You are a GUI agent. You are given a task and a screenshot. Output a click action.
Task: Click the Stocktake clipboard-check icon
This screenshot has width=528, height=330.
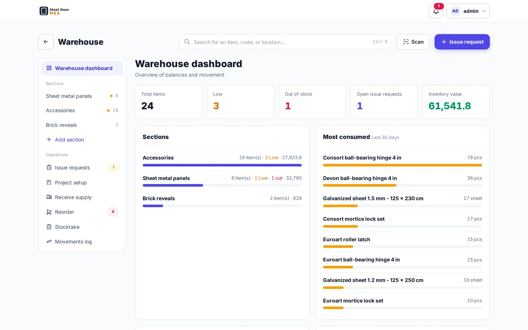pyautogui.click(x=49, y=227)
